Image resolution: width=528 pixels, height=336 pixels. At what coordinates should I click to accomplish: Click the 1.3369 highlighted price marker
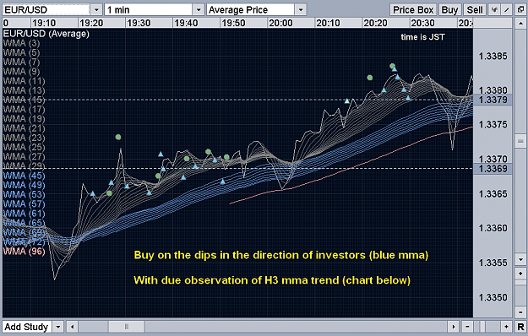pos(493,169)
